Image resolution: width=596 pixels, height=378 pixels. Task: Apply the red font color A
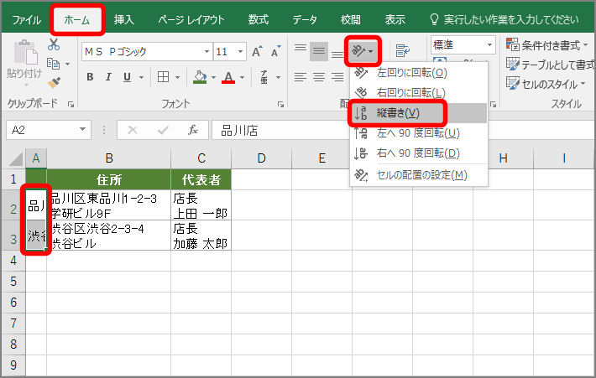pyautogui.click(x=228, y=77)
